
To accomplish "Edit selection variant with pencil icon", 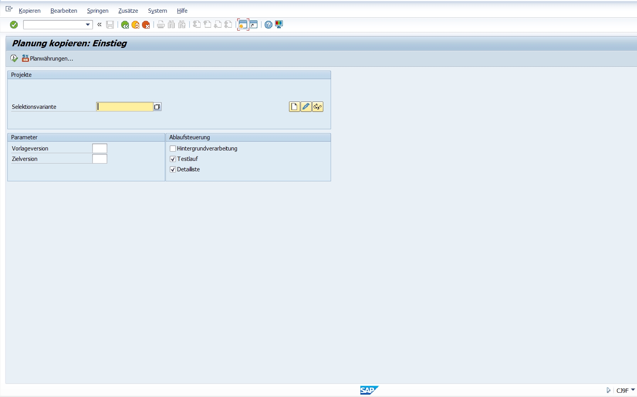I will point(306,107).
